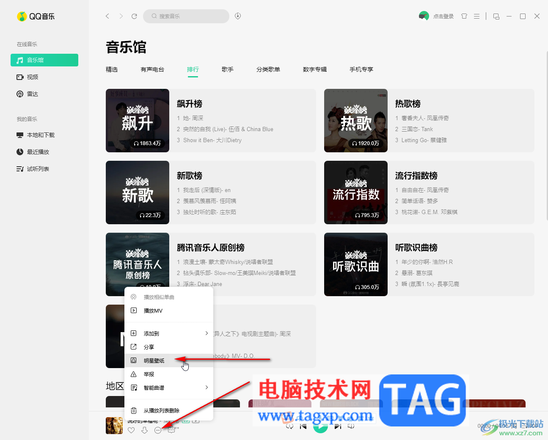Switch to the 数字专辑 tab
This screenshot has width=548, height=440.
[315, 69]
